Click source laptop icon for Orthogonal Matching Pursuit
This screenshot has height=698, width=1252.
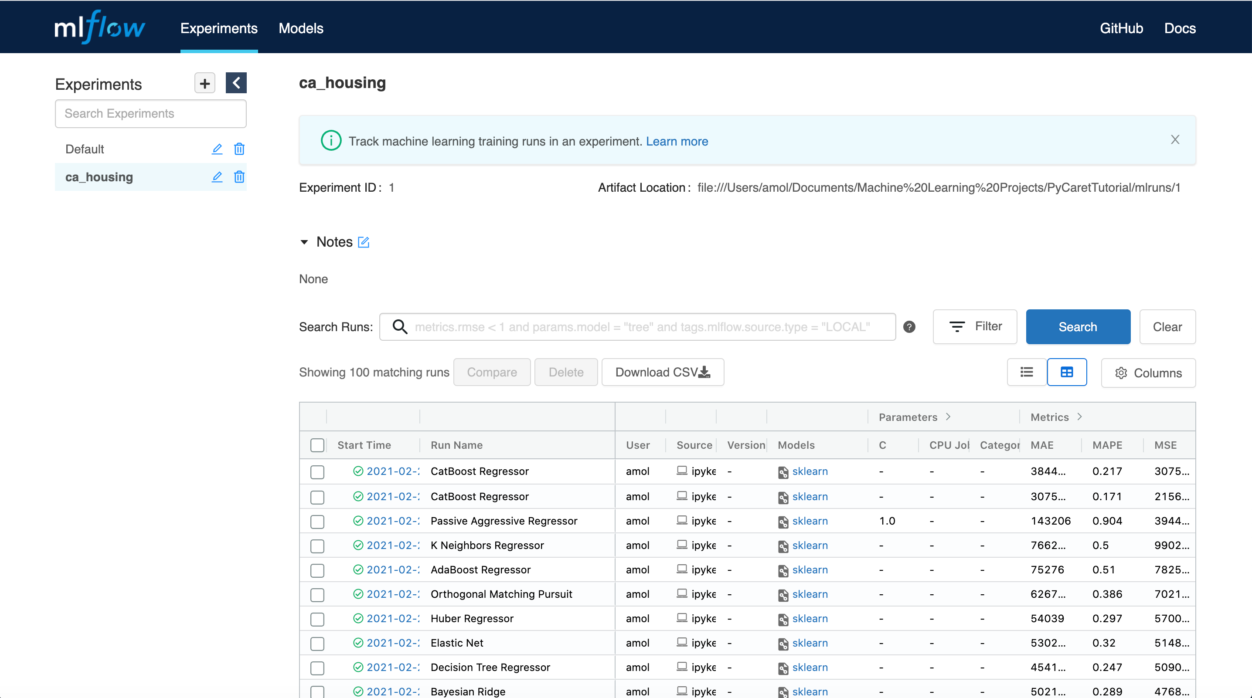pyautogui.click(x=682, y=593)
